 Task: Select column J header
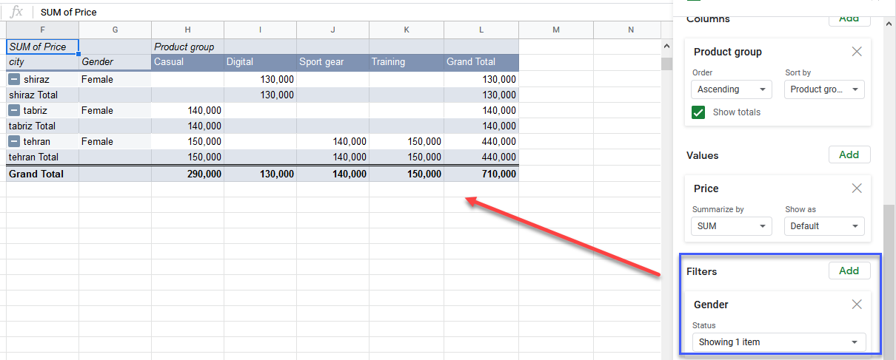pyautogui.click(x=332, y=30)
